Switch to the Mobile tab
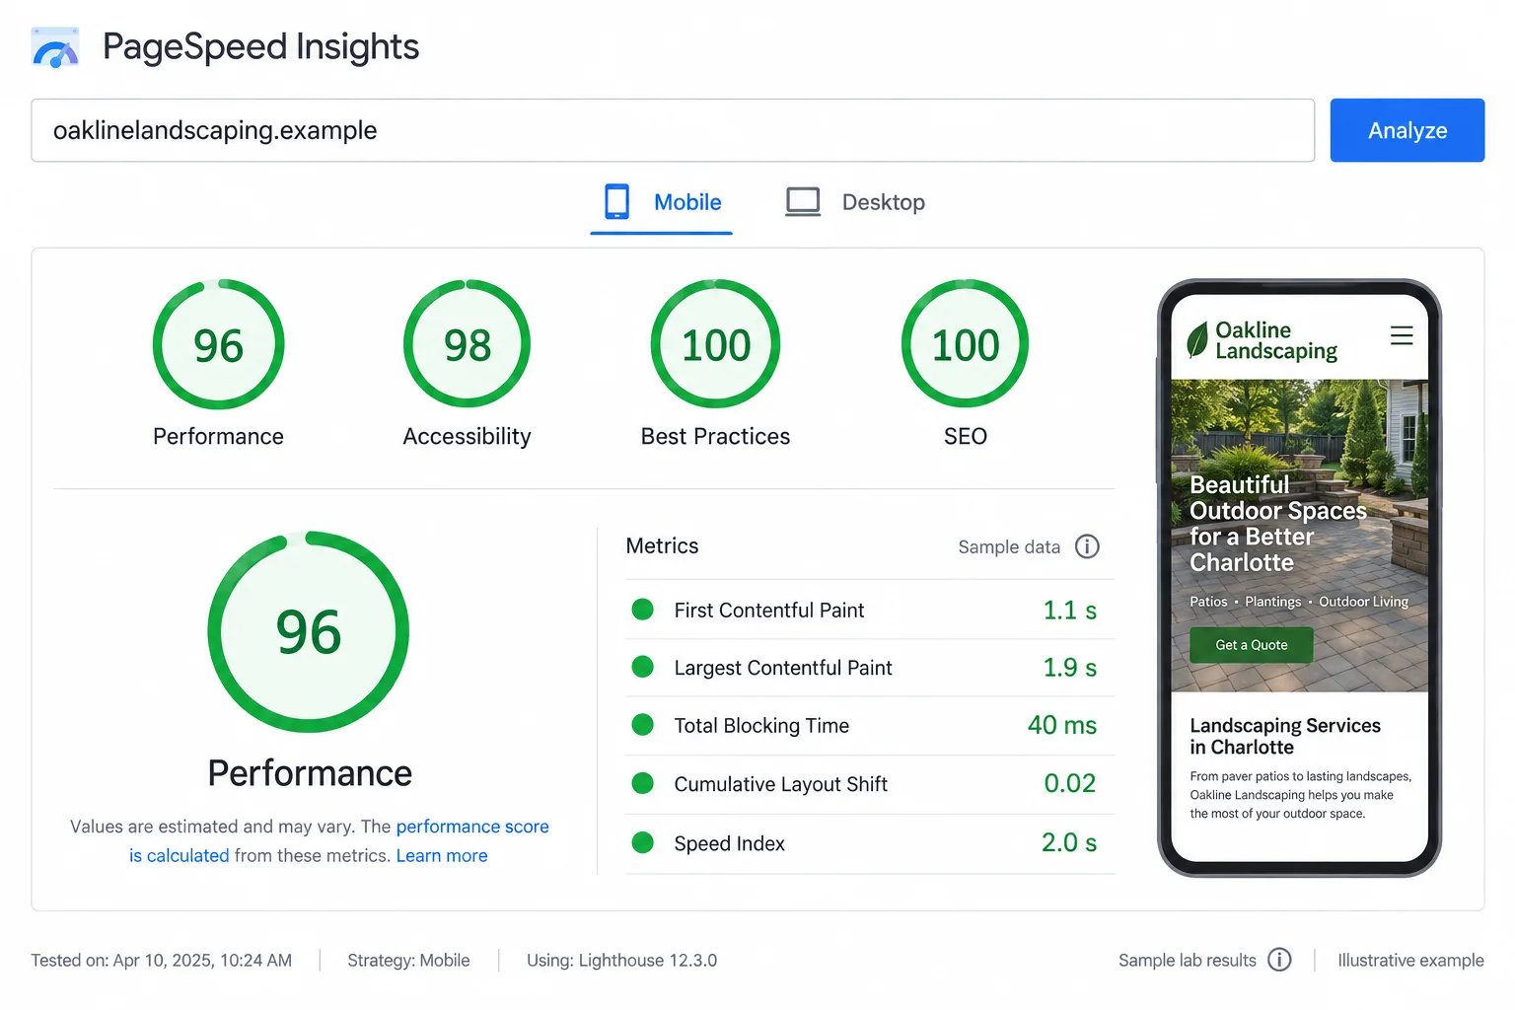The width and height of the screenshot is (1515, 1010). pyautogui.click(x=662, y=202)
